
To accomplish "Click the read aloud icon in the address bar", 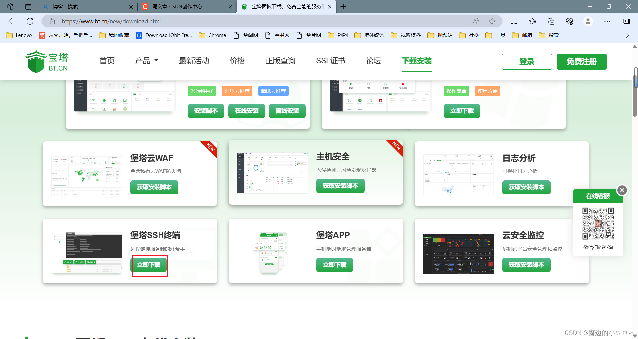I will coord(476,21).
